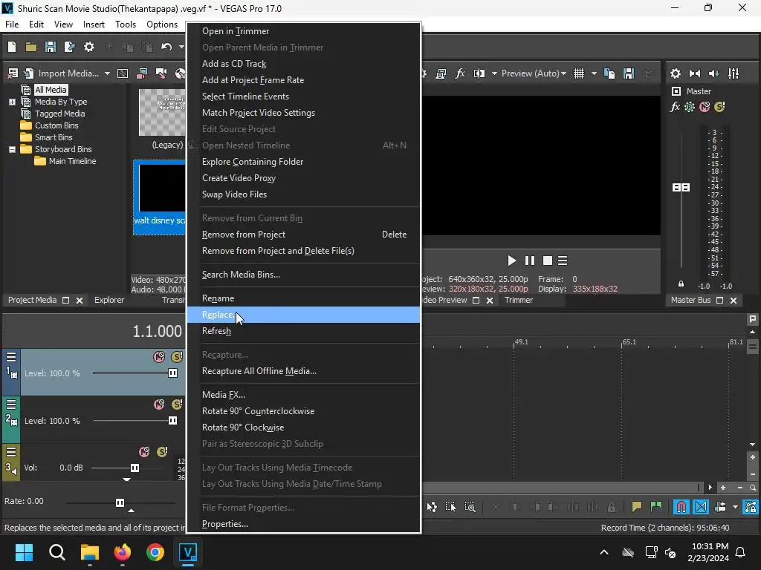The image size is (761, 570).
Task: Open mixing console sliders icon
Action: 734,73
